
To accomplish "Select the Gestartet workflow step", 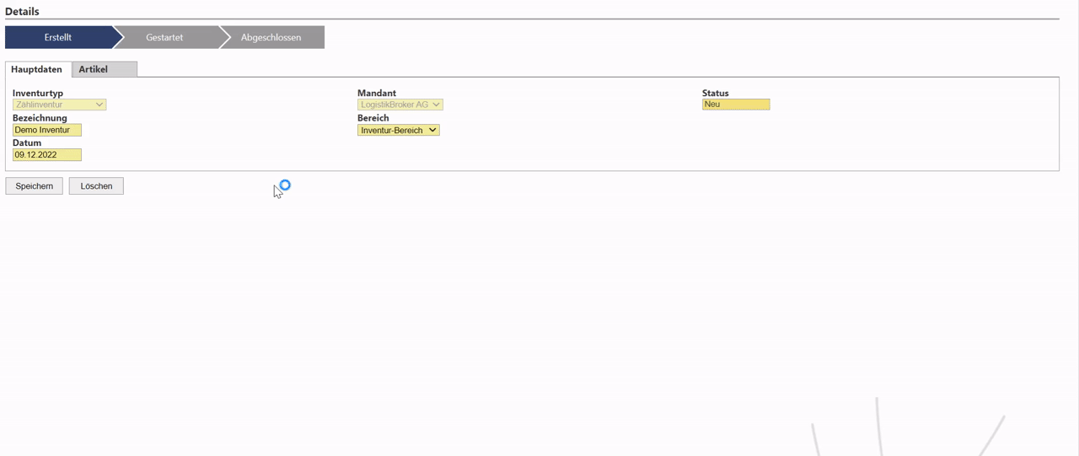I will click(164, 37).
